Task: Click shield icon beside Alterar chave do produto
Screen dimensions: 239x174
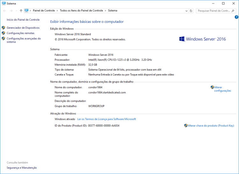Action: (x=186, y=125)
